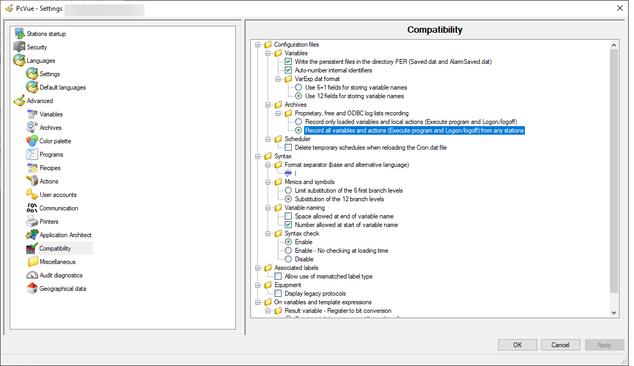The width and height of the screenshot is (634, 366).
Task: Click the Default languages icon
Action: point(32,87)
